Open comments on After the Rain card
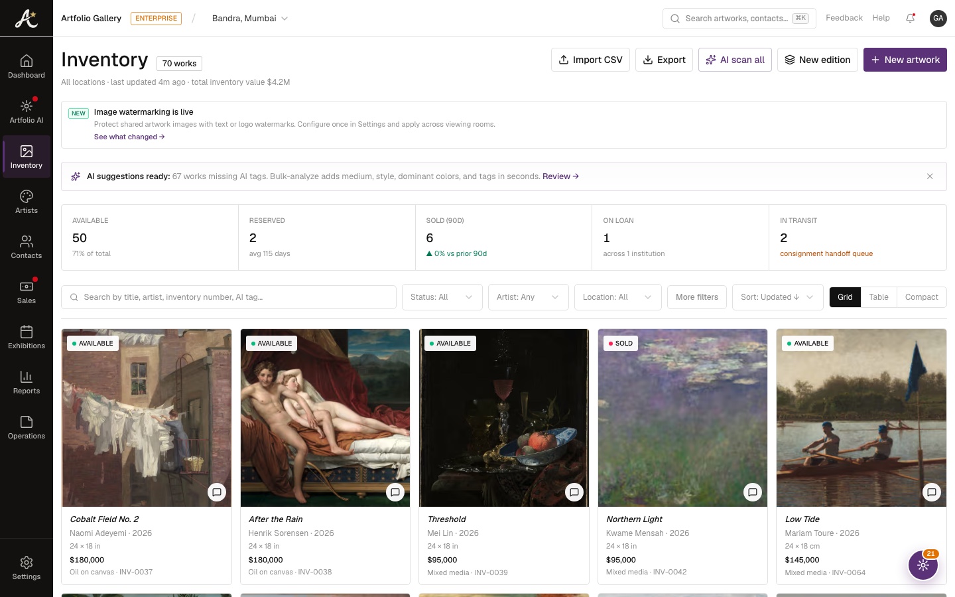The image size is (955, 597). point(395,492)
